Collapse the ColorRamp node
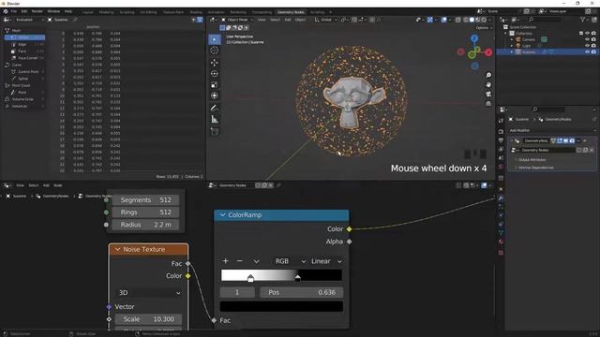The image size is (600, 337). pyautogui.click(x=223, y=215)
